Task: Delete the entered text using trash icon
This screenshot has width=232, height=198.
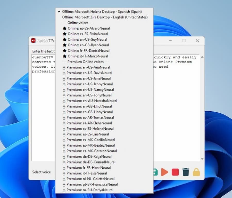Action: [186, 172]
